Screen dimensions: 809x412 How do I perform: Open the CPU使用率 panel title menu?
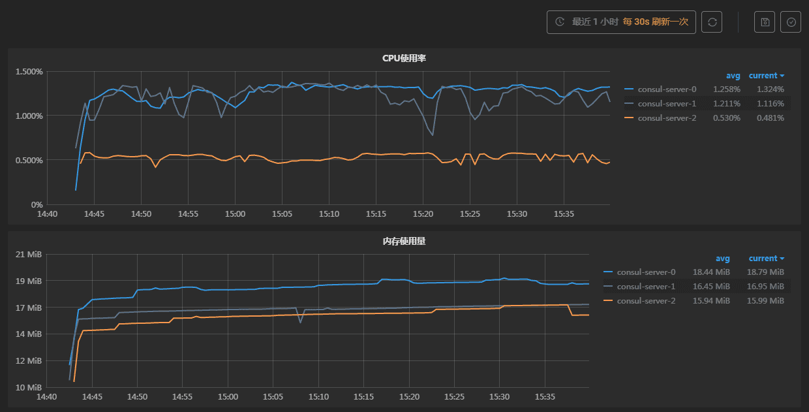[404, 58]
